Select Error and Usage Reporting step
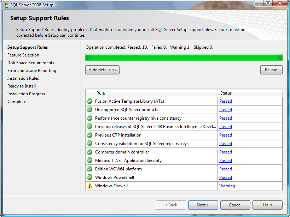 pos(32,71)
